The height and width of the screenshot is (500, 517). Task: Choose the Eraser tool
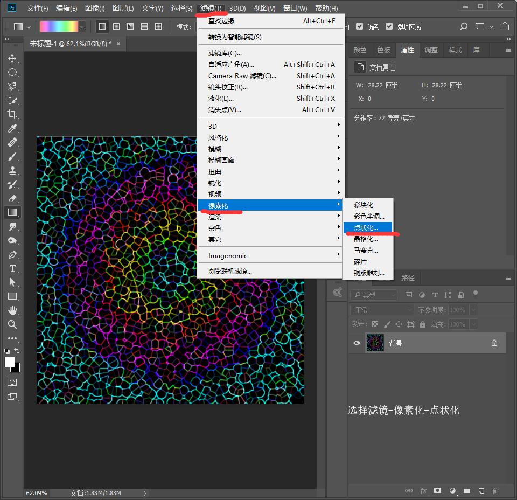point(12,198)
